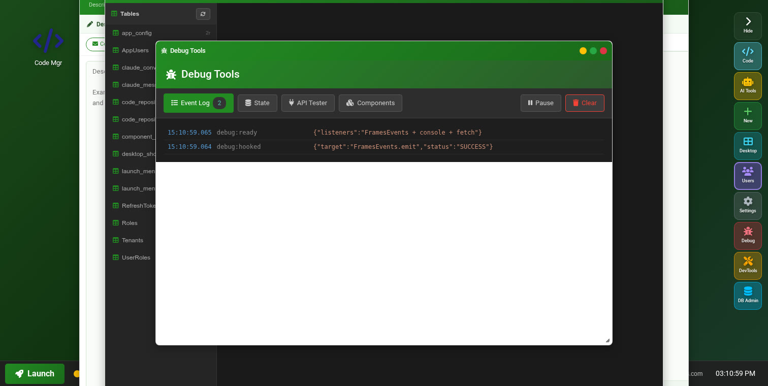Refresh the Tables list

pyautogui.click(x=203, y=14)
